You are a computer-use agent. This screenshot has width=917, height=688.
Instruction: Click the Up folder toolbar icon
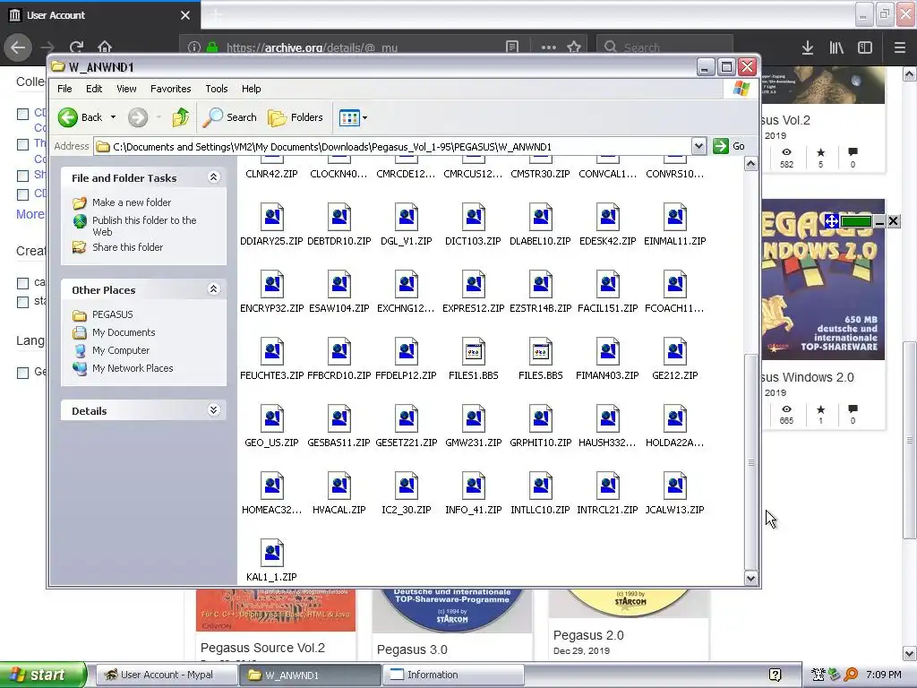tap(181, 117)
